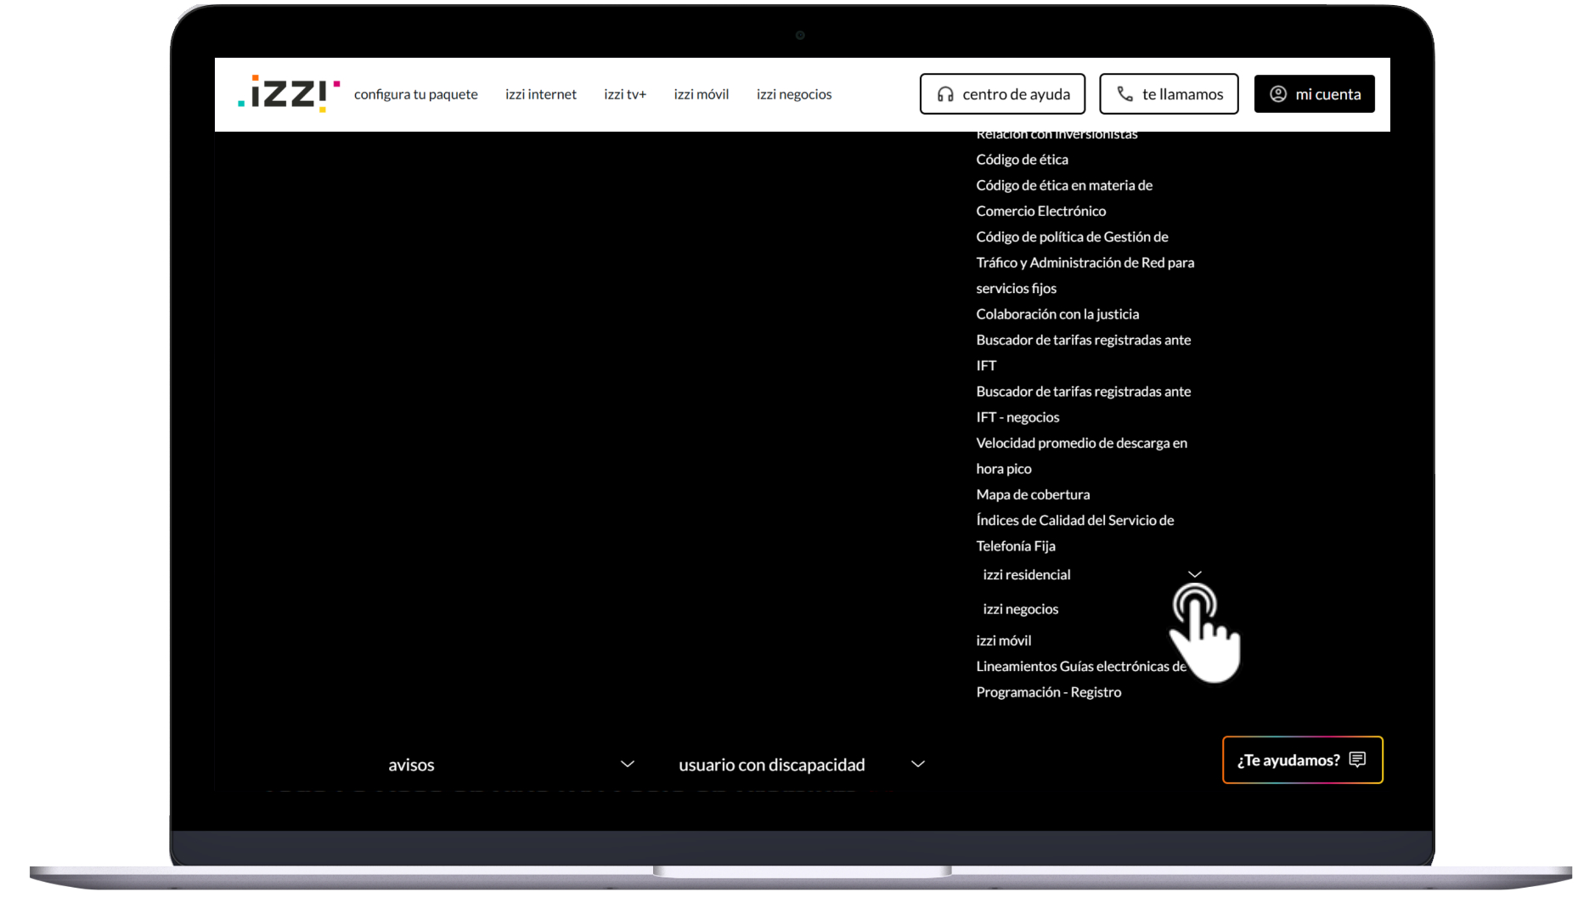Expand izzi residencial chevron
This screenshot has width=1595, height=897.
pyautogui.click(x=1194, y=574)
